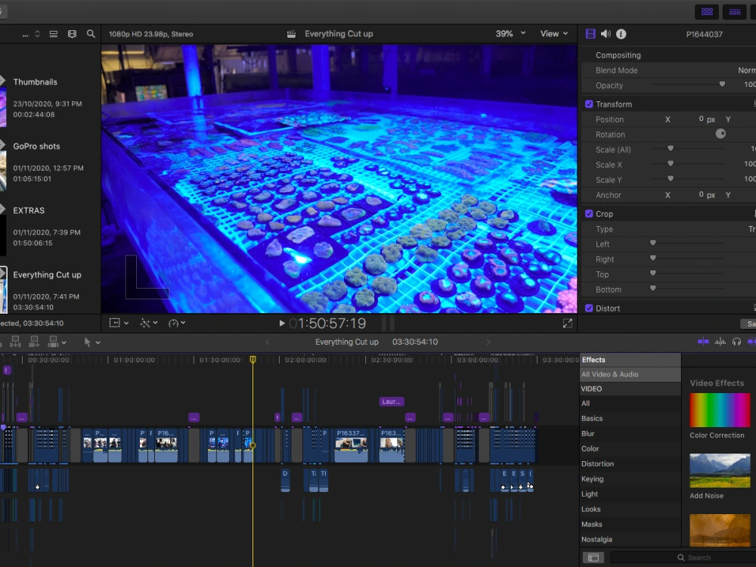
Task: Toggle solo headphones icon
Action: tap(736, 342)
